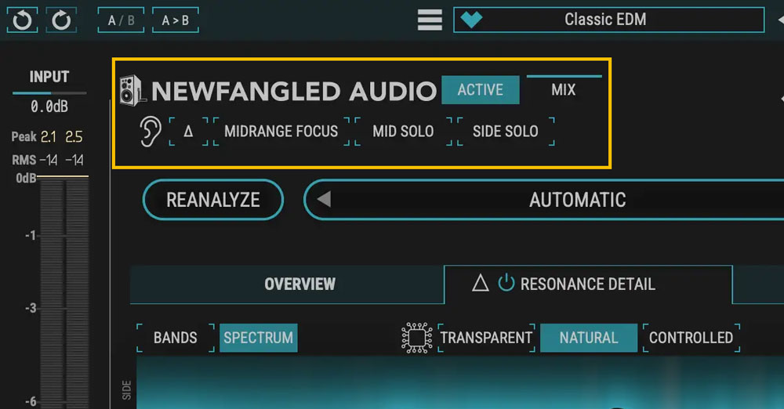This screenshot has height=409, width=784.
Task: Select CONTROLLED processing mode
Action: pyautogui.click(x=691, y=338)
